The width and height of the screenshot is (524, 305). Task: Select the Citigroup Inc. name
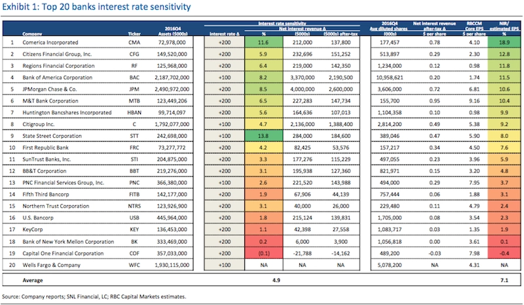[x=39, y=124]
